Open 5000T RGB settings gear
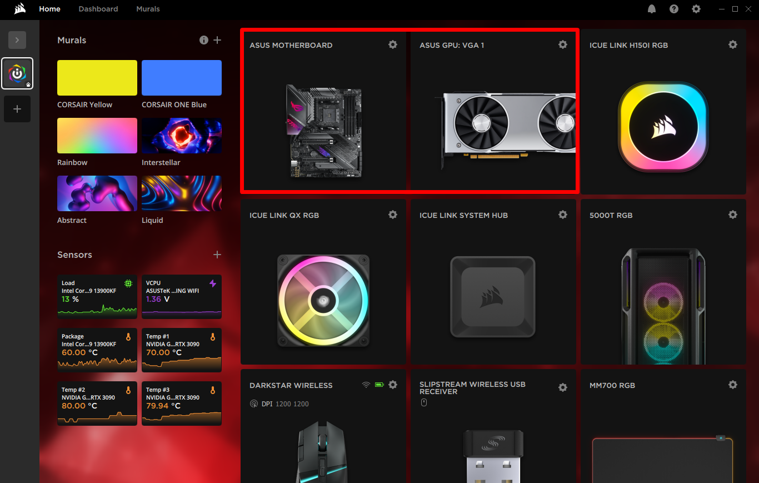Viewport: 759px width, 483px height. 732,215
